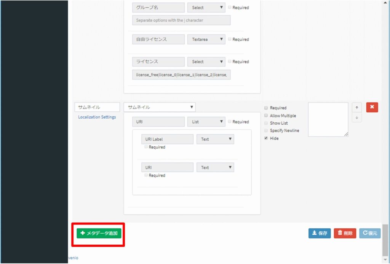This screenshot has height=264, width=390.
Task: Click the red X delete row icon
Action: pos(372,107)
